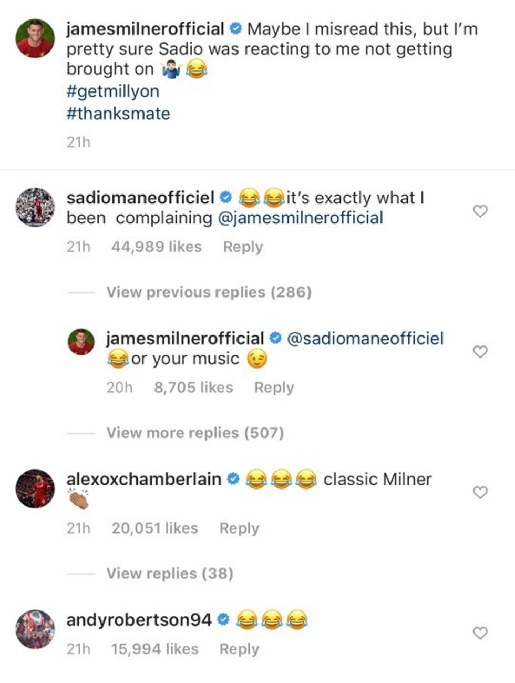Tap the @sadiomaneofficiel mention in Milner's reply
The height and width of the screenshot is (683, 515).
pos(365,338)
